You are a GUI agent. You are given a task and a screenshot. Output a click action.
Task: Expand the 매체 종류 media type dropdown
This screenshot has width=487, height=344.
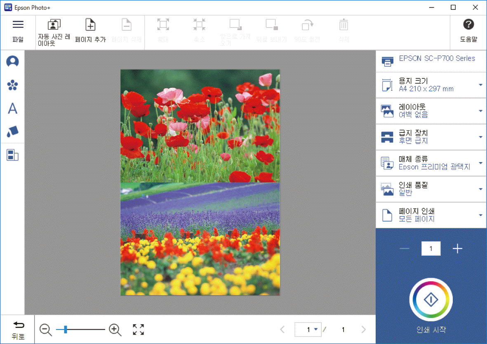[480, 163]
